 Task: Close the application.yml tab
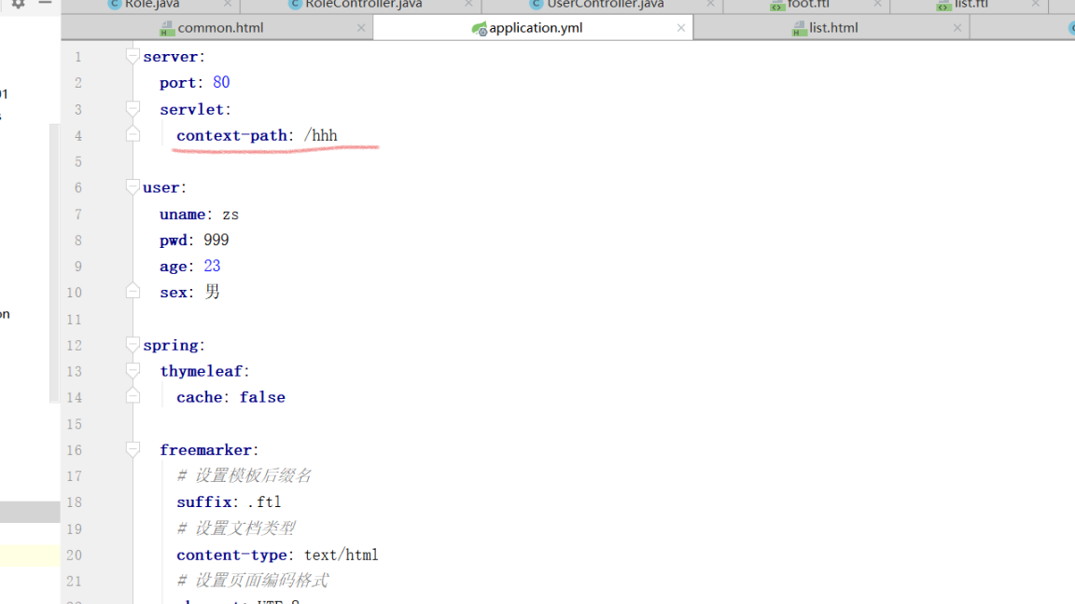[x=681, y=28]
